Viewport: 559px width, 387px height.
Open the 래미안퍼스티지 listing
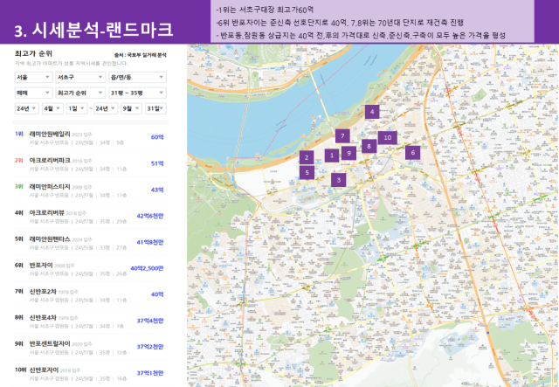[50, 187]
